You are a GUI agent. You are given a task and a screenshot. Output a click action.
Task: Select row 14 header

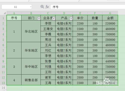click(x=3, y=88)
